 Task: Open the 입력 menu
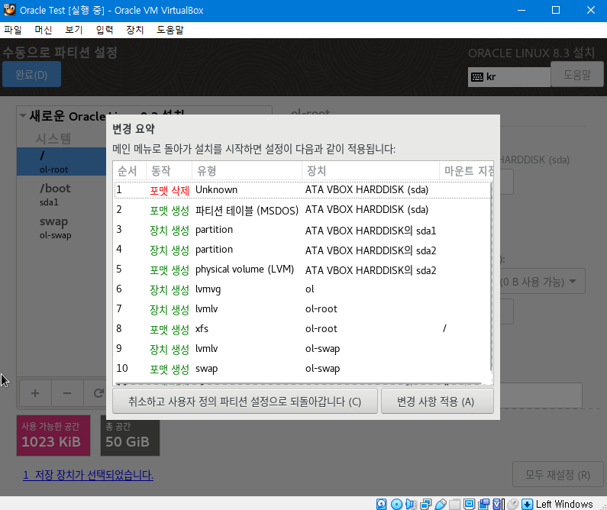point(104,30)
